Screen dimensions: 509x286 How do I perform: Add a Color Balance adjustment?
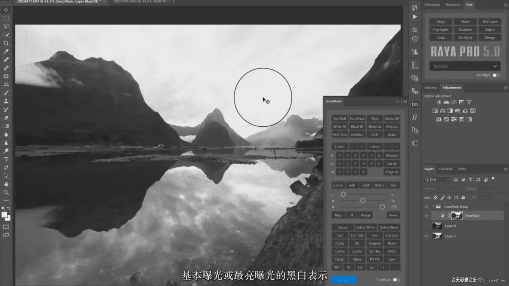[442, 111]
